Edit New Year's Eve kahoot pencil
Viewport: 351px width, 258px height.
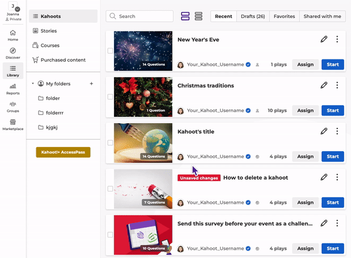point(324,39)
